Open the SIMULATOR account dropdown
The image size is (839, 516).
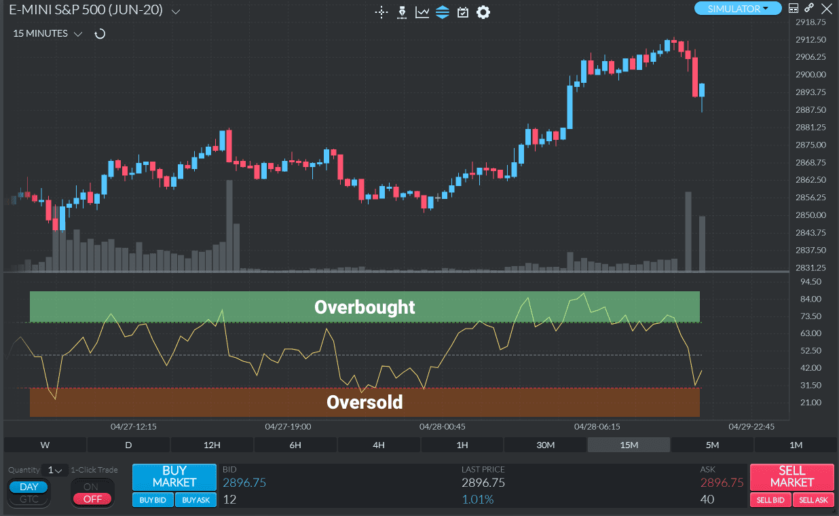pos(738,9)
